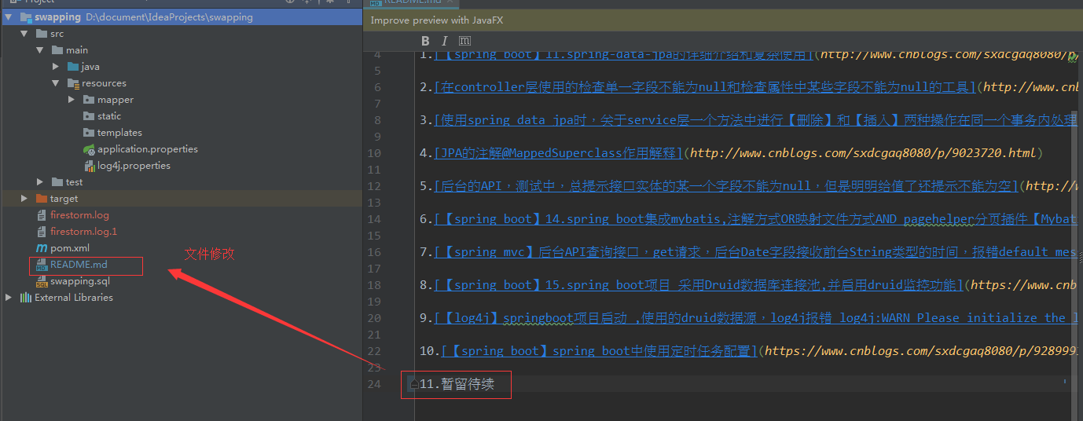Select application.properties in the tree
Image resolution: width=1083 pixels, height=421 pixels.
148,149
